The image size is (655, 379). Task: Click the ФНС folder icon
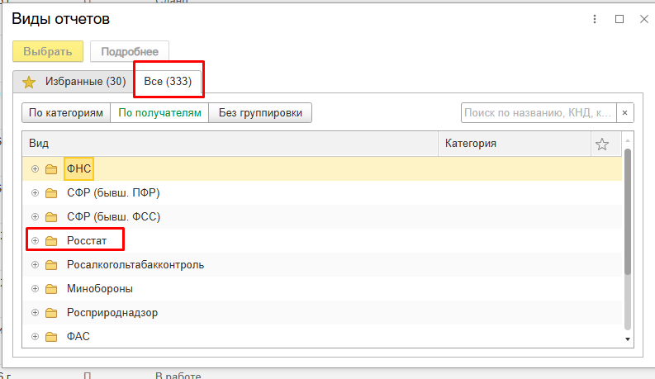point(51,169)
